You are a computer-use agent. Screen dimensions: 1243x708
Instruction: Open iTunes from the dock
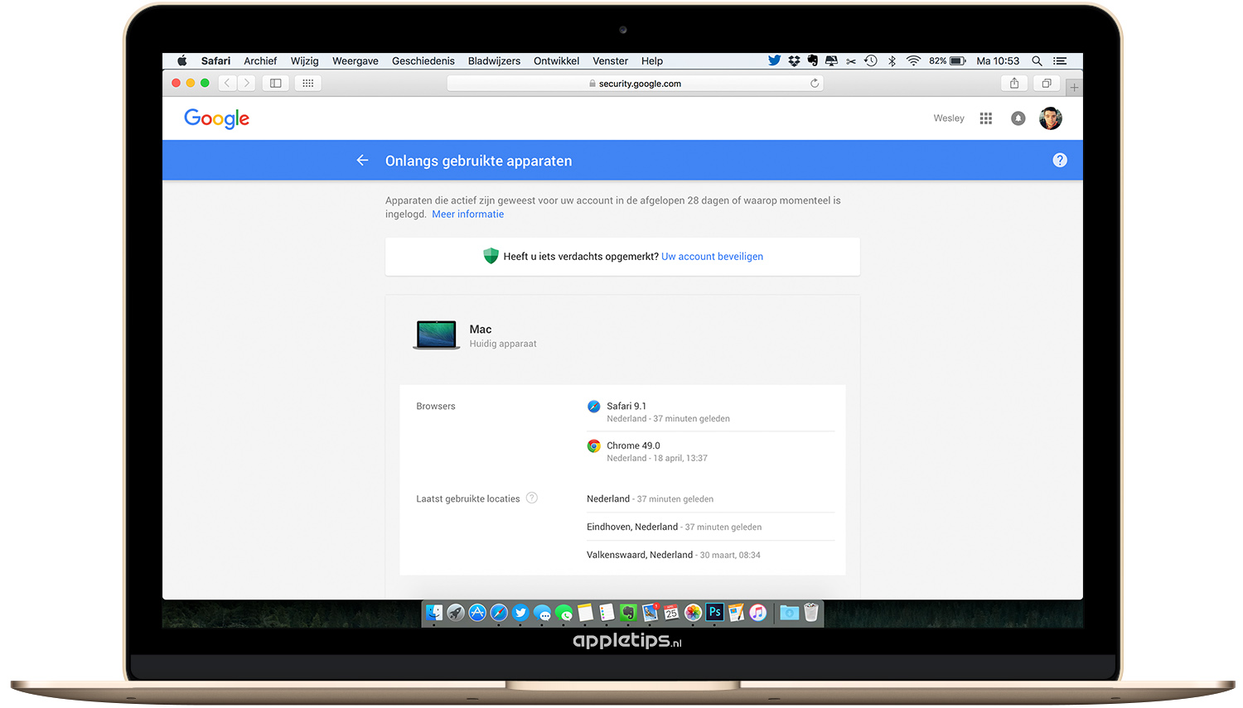click(757, 612)
